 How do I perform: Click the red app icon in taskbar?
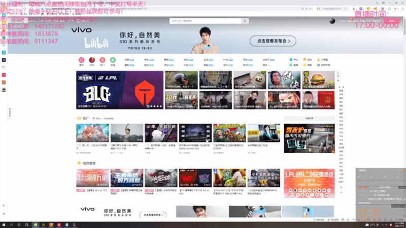[59, 225]
